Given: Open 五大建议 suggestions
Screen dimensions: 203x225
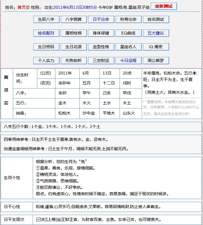Looking at the screenshot, I should (156, 33).
